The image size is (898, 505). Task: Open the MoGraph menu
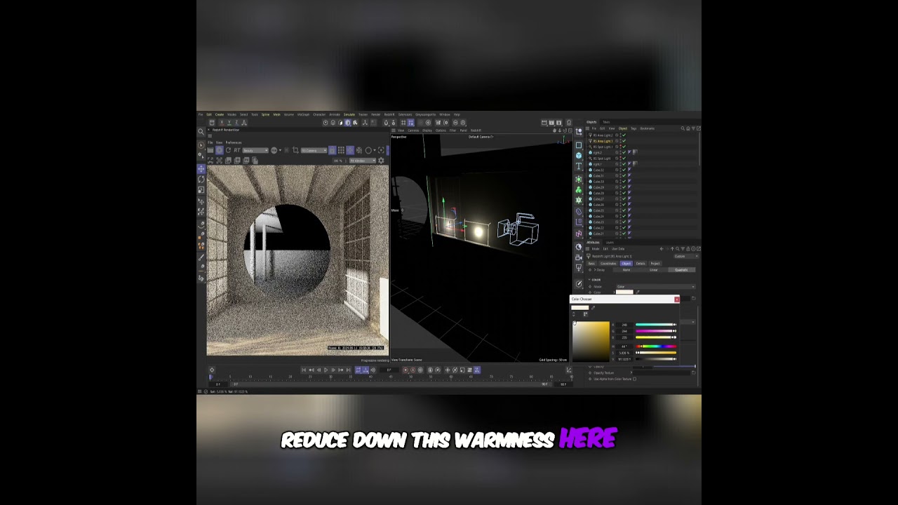coord(303,114)
